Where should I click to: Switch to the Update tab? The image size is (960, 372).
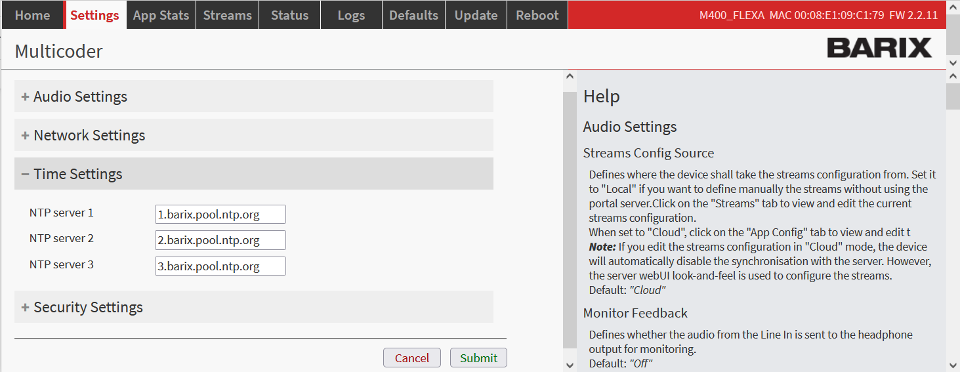[x=475, y=15]
